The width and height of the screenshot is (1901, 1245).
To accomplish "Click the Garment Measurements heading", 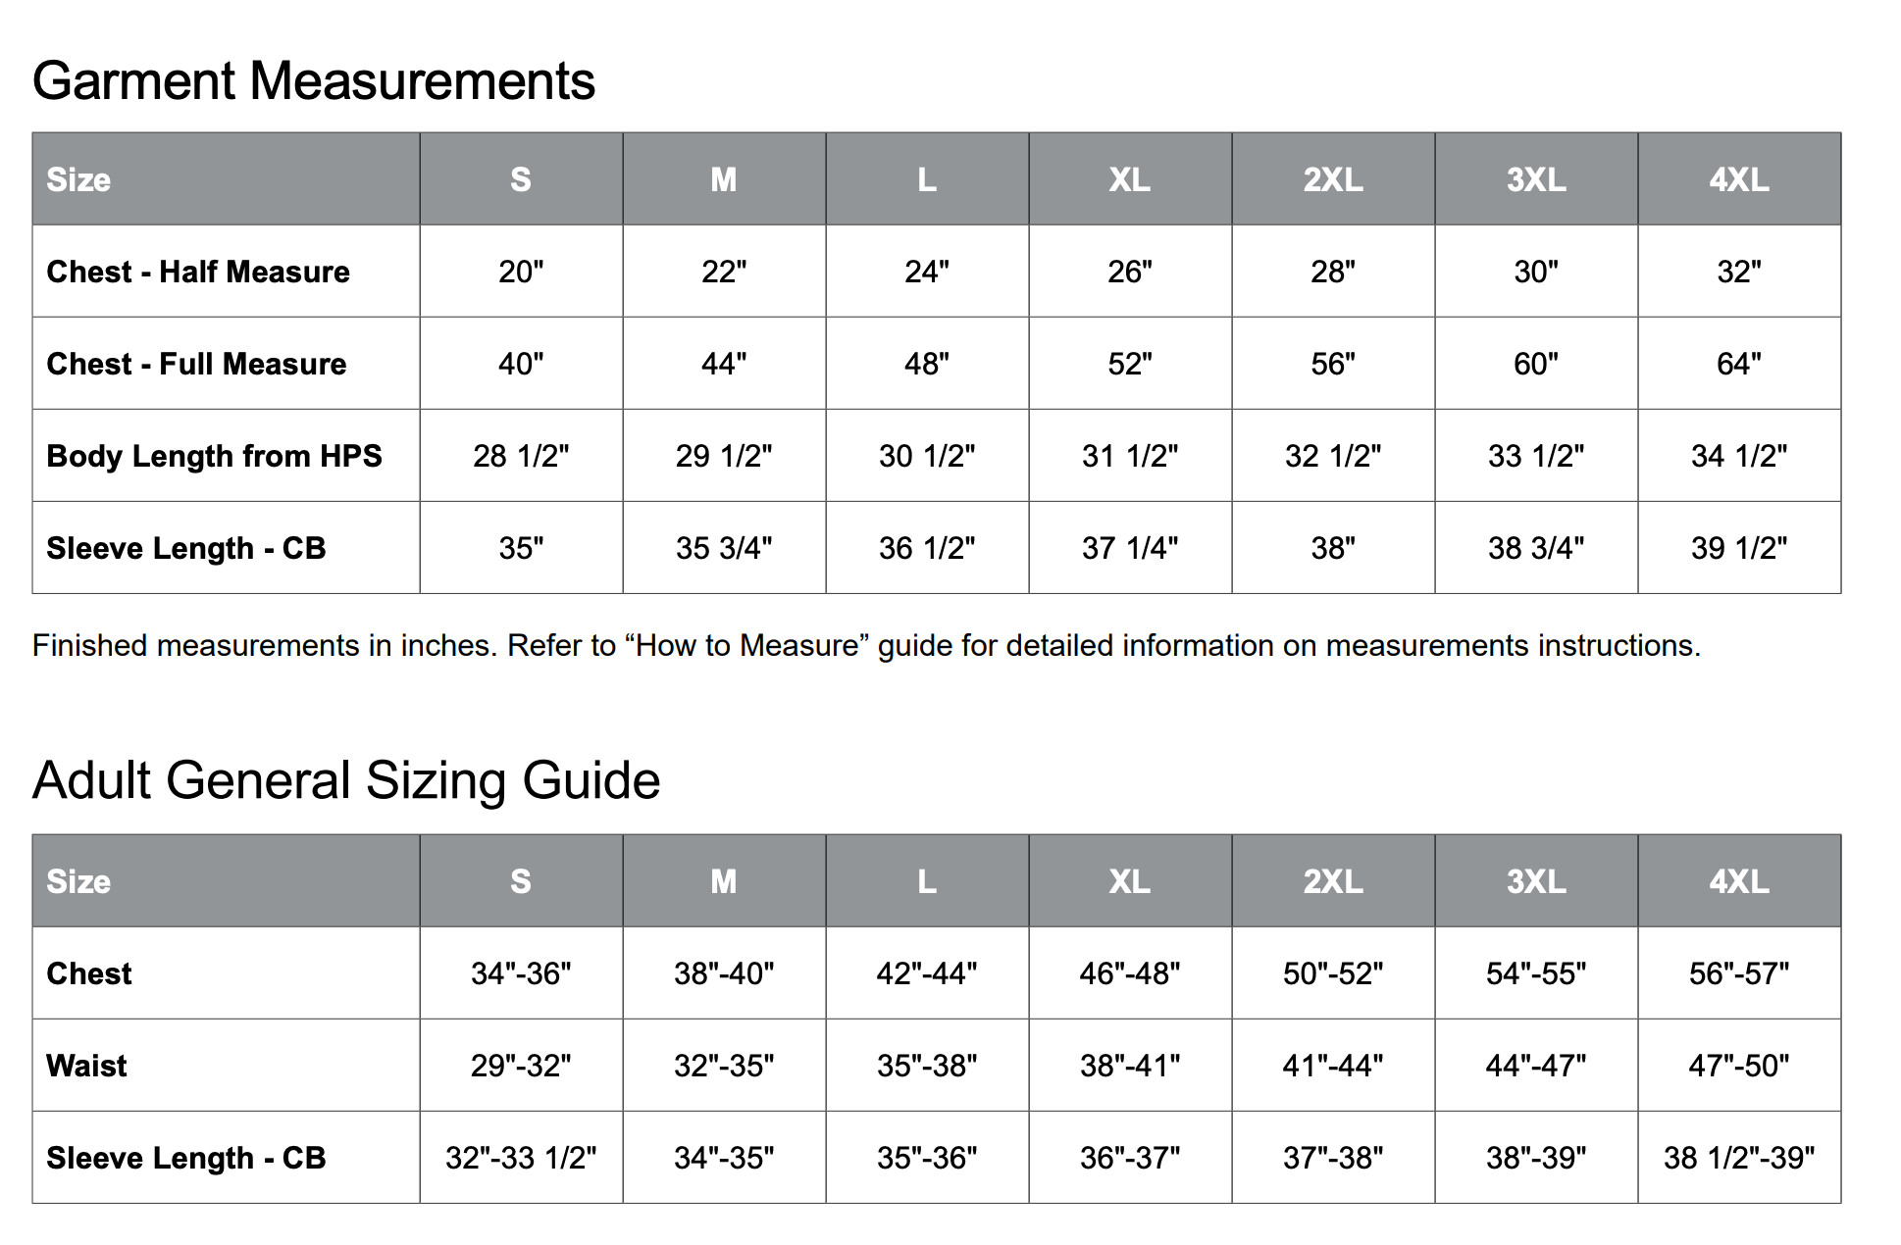I will tap(314, 80).
